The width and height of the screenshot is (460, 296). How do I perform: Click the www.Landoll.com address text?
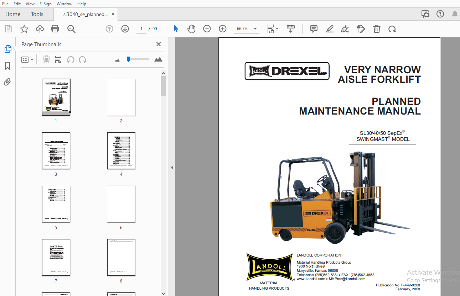click(x=311, y=279)
